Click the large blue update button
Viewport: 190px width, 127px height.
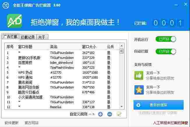(159, 105)
